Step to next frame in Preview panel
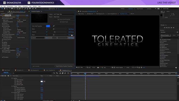Viewport: 179px width, 101px height. (171, 27)
